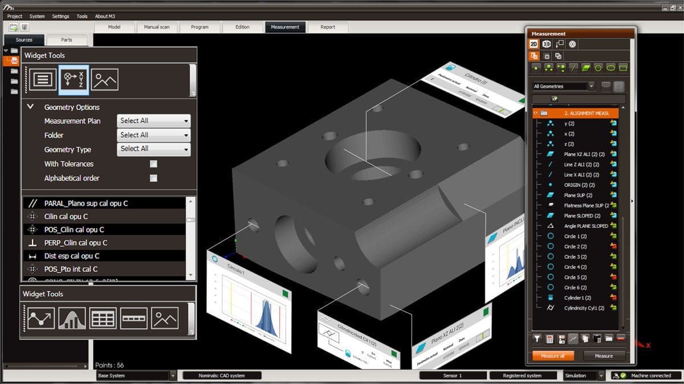The height and width of the screenshot is (384, 684).
Task: Select the point geometry tool
Action: point(536,67)
